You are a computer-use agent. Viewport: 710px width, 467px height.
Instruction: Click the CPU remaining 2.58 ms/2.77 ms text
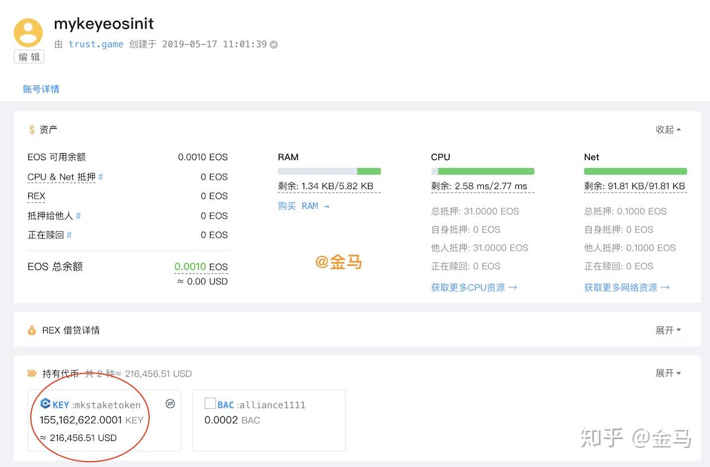click(482, 186)
